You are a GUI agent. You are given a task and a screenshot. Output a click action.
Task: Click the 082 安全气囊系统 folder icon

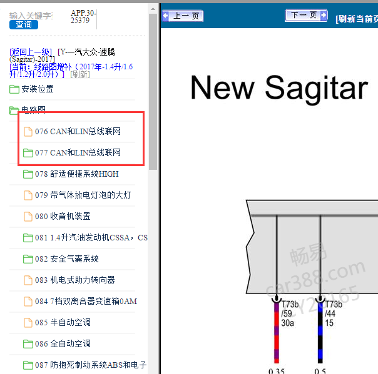[28, 259]
